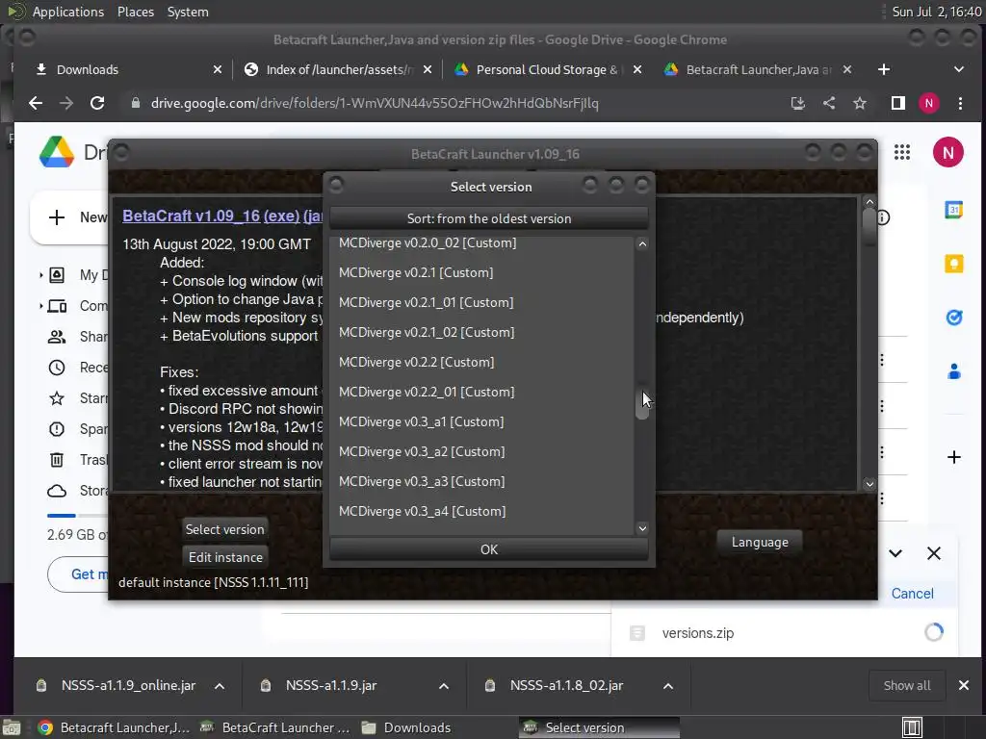The image size is (986, 739).
Task: Open options for NSSS-a1.1.8_02.jar download
Action: [x=668, y=686]
